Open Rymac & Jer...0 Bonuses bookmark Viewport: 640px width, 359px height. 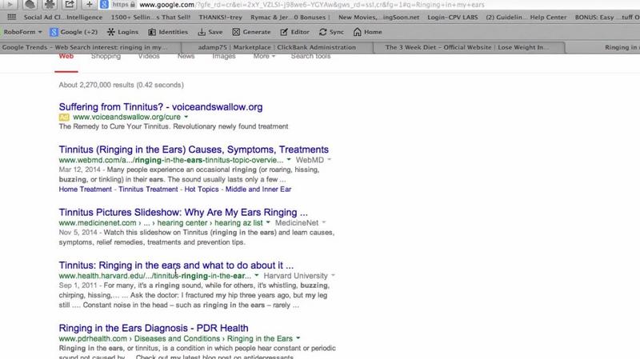(x=290, y=17)
